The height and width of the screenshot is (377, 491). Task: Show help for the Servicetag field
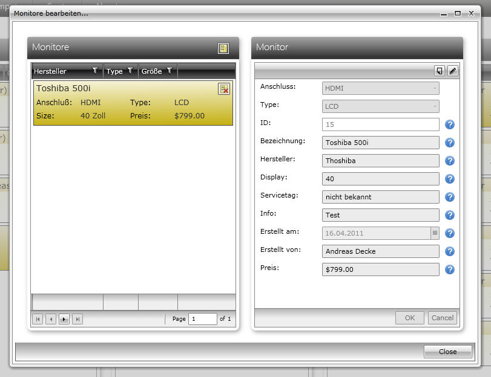click(450, 197)
